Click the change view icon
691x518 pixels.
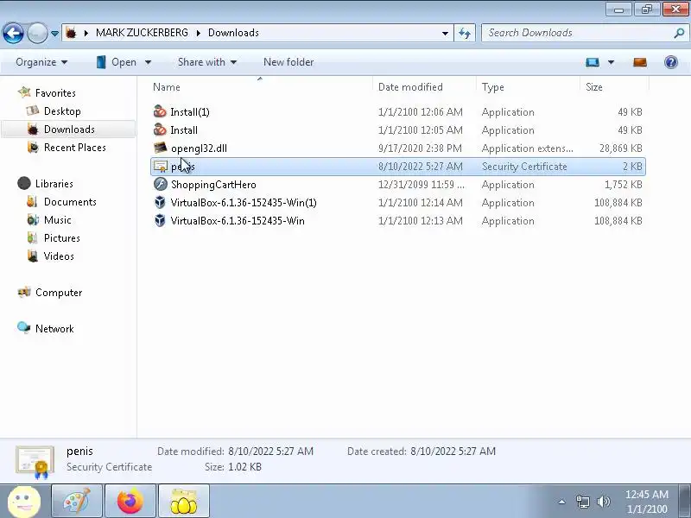(593, 62)
